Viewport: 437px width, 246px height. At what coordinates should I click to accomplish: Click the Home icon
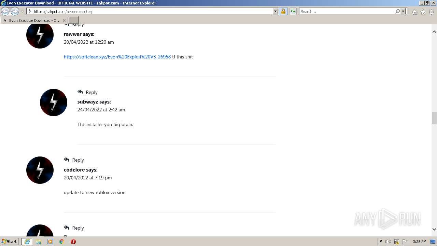pos(414,12)
